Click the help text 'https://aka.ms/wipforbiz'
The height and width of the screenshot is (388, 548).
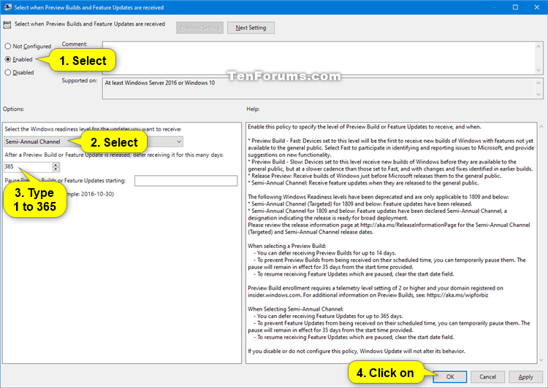457,295
